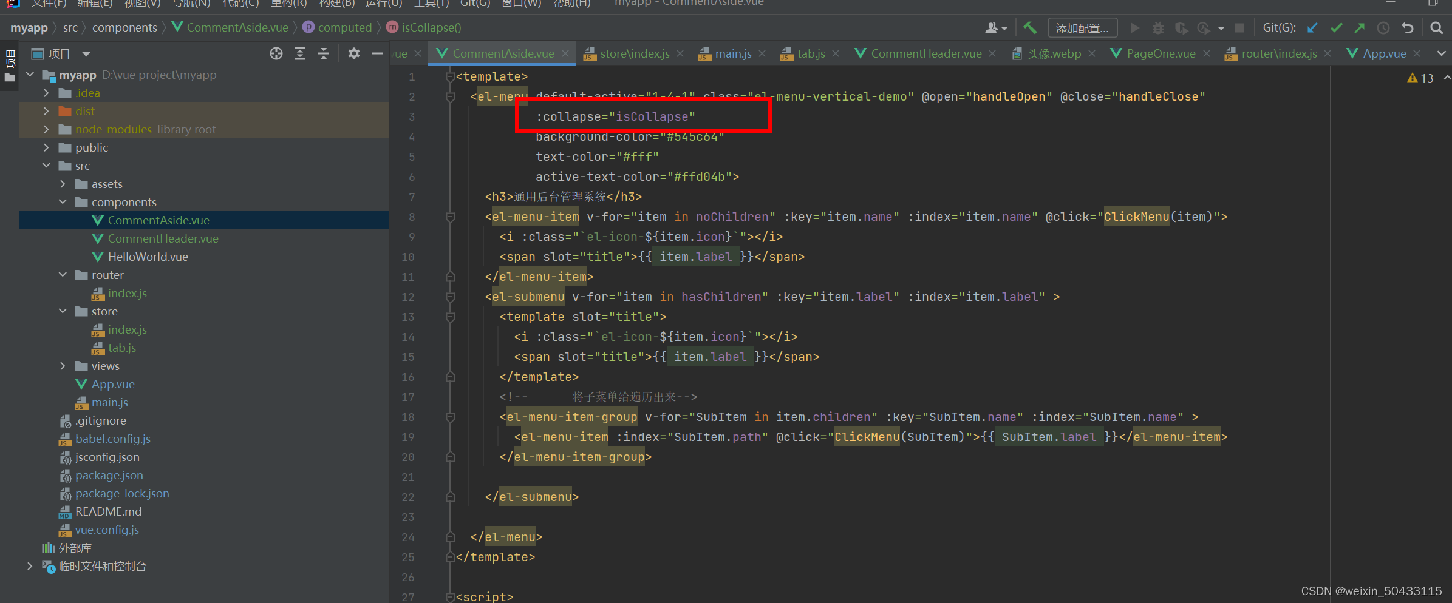Screen dimensions: 1452x603
Task: Select the gear settings icon in project panel
Action: pos(353,53)
